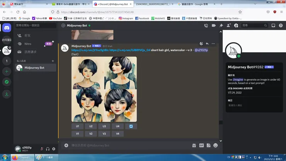Attach a file with plus icon
The height and width of the screenshot is (161, 286).
pyautogui.click(x=66, y=146)
